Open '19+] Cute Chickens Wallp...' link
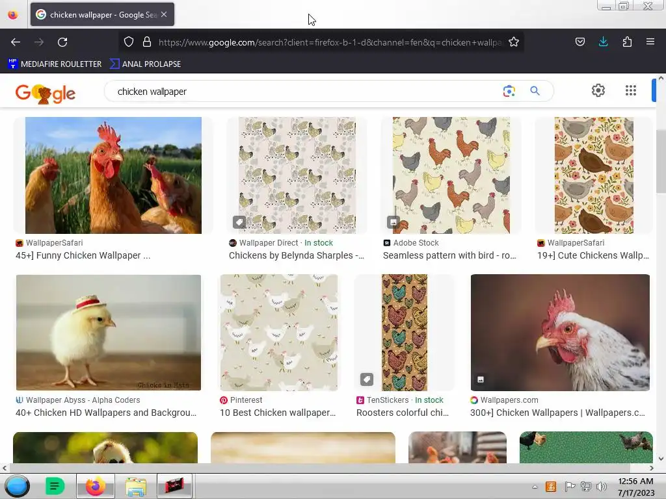 click(x=593, y=255)
